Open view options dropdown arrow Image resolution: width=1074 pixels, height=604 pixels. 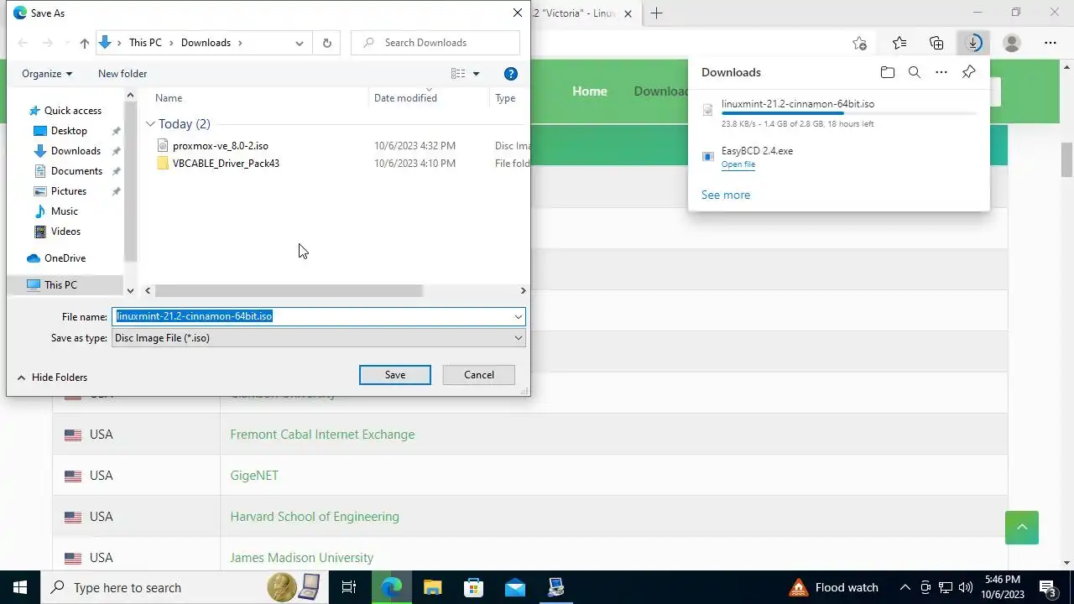coord(476,74)
